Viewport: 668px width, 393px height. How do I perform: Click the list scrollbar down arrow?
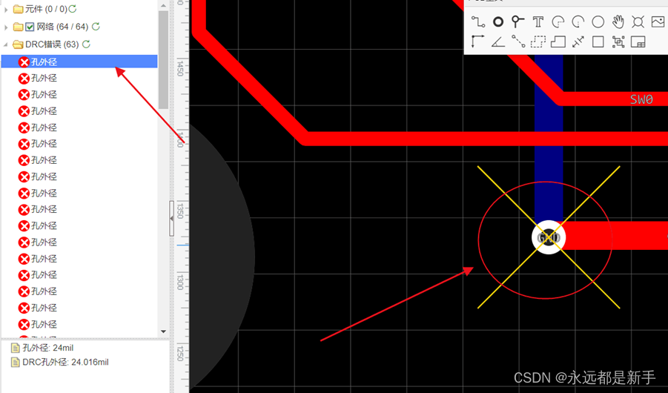[163, 331]
